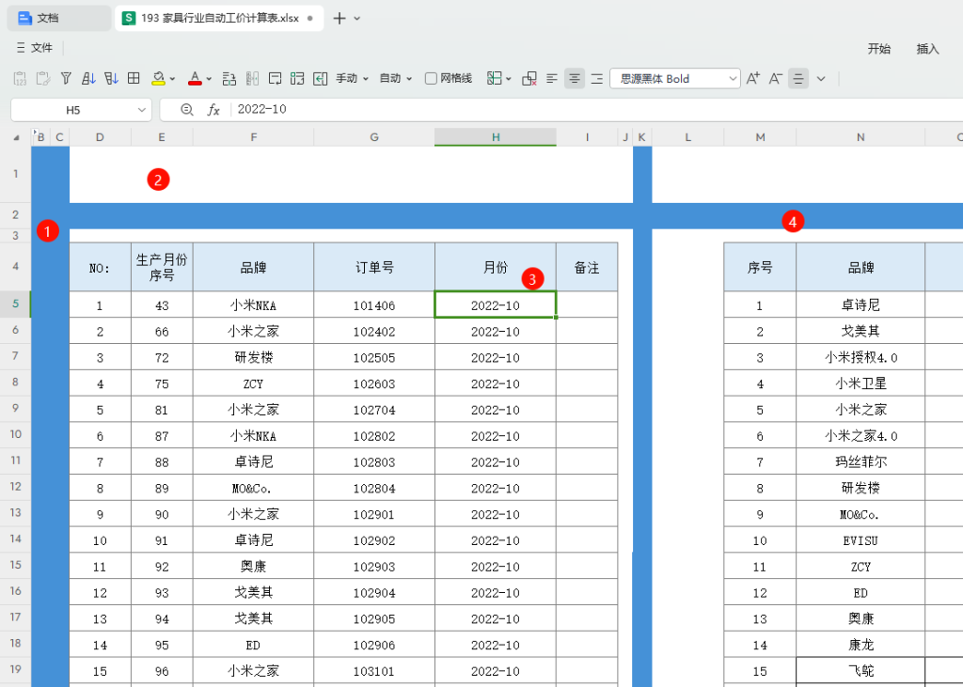Click the indent-left arrow box icon
Viewport: 963px width, 687px height.
pos(320,79)
